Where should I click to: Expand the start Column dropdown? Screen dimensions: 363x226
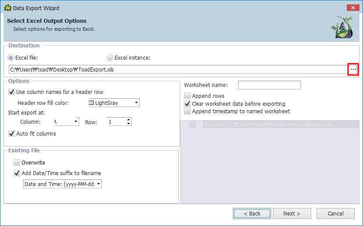click(x=76, y=122)
